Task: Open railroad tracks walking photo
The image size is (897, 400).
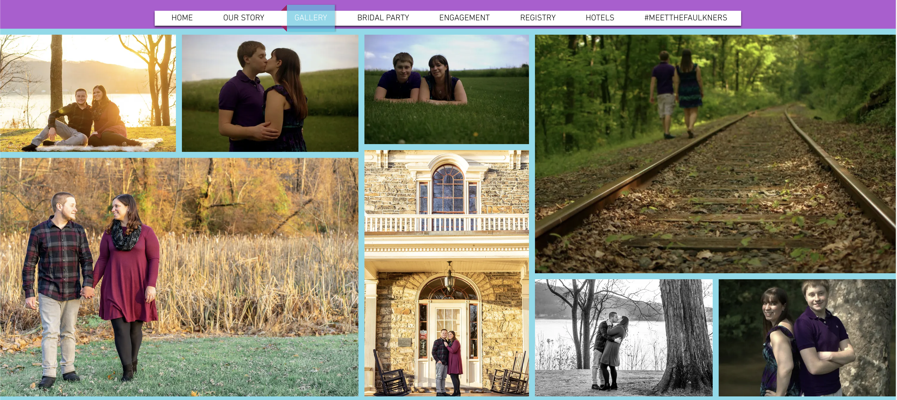Action: tap(715, 154)
